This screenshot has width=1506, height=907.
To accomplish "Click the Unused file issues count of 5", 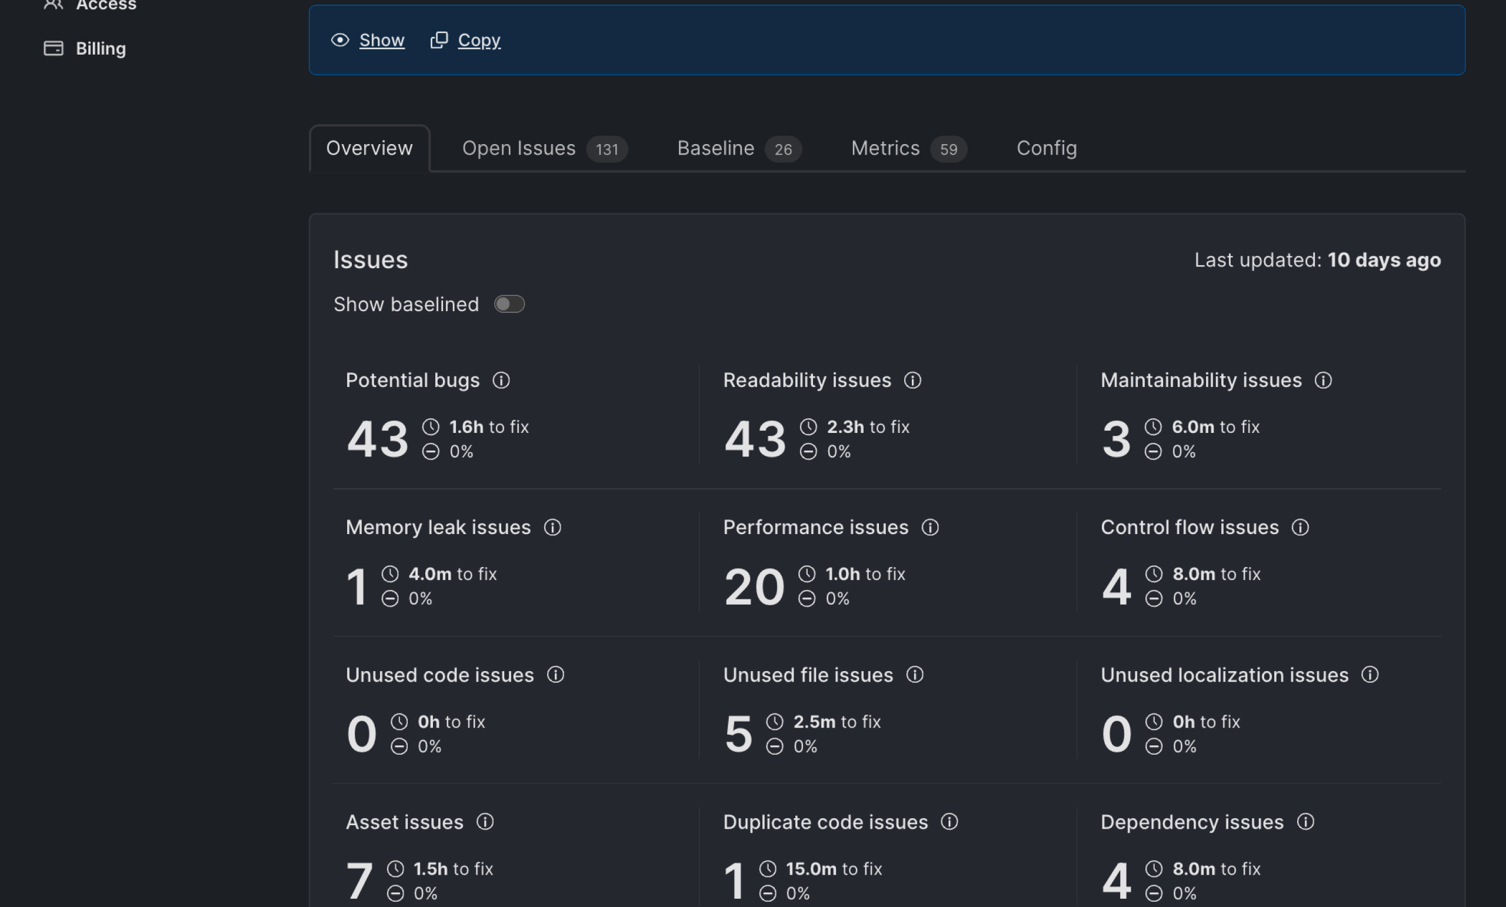I will point(738,733).
